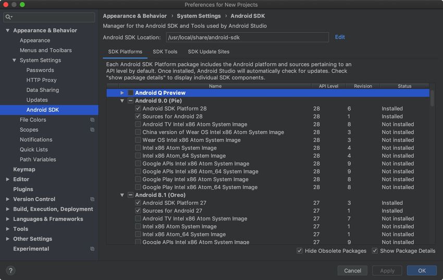The width and height of the screenshot is (443, 280).
Task: Expand the Editor section
Action: pyautogui.click(x=8, y=179)
